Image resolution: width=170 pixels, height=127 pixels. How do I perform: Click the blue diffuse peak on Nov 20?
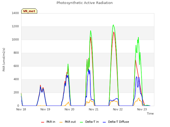[x=67, y=75]
